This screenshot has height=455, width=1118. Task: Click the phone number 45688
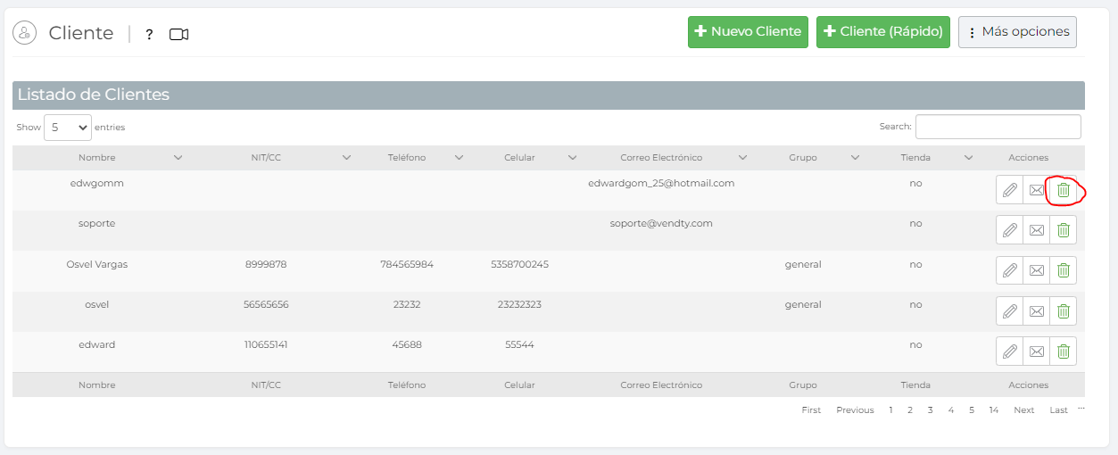[x=407, y=344]
